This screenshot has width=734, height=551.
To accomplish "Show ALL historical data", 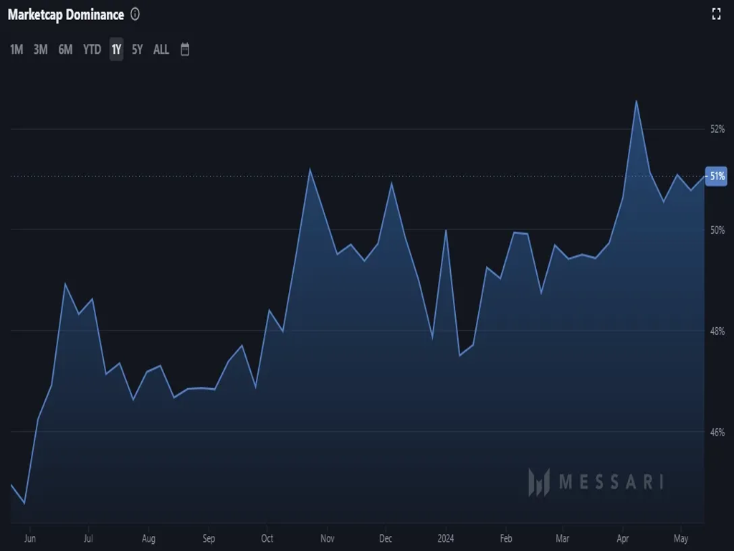I will pyautogui.click(x=161, y=50).
